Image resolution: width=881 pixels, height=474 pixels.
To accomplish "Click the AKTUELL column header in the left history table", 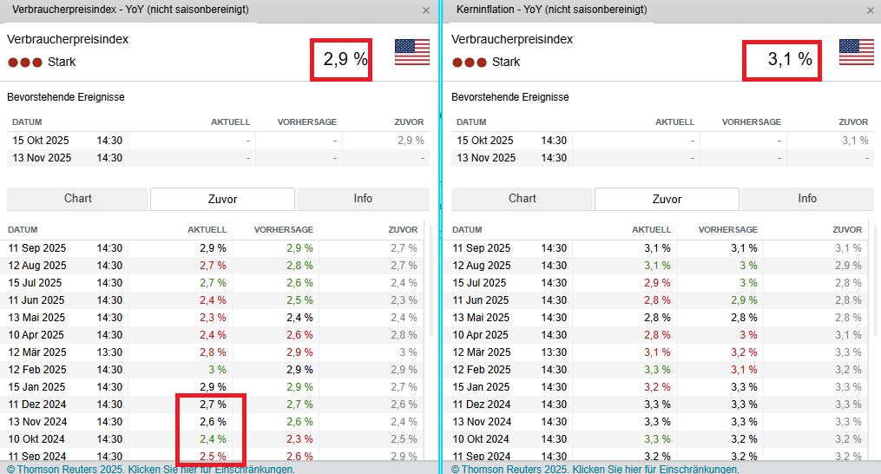I will coord(207,230).
